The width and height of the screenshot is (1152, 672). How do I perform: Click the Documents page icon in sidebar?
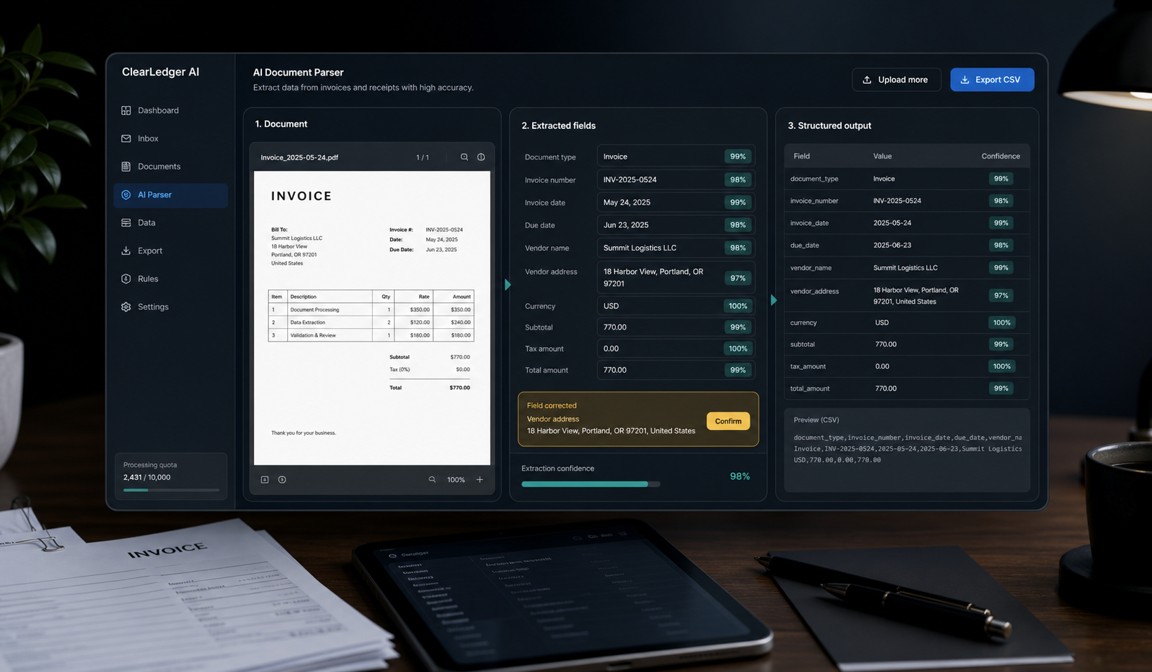pyautogui.click(x=126, y=166)
